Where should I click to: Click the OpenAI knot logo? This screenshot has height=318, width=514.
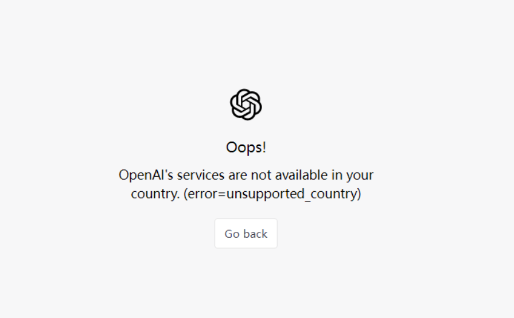tap(246, 104)
